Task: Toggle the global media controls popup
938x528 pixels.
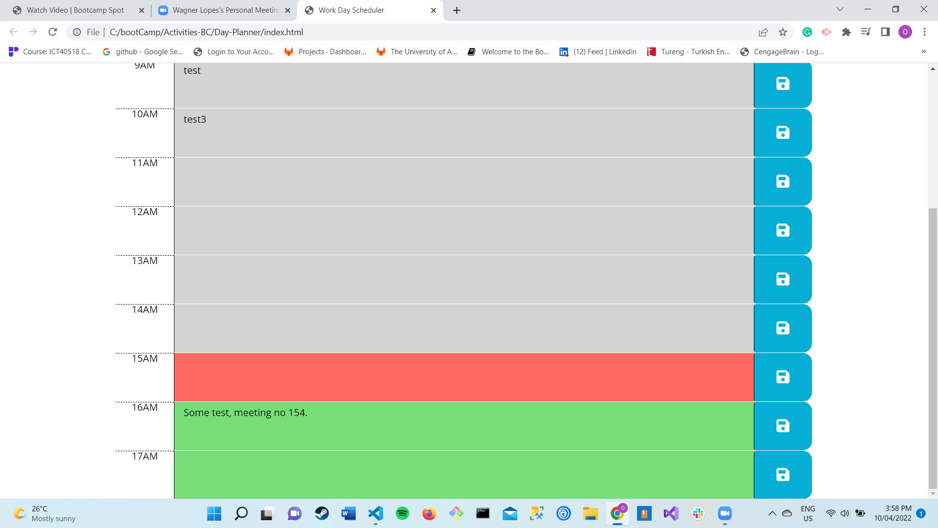Action: point(866,32)
